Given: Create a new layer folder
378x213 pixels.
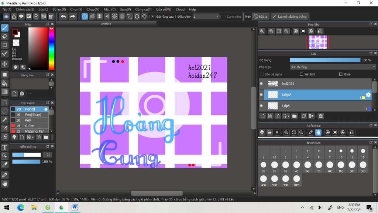Looking at the screenshot, I should (294, 116).
